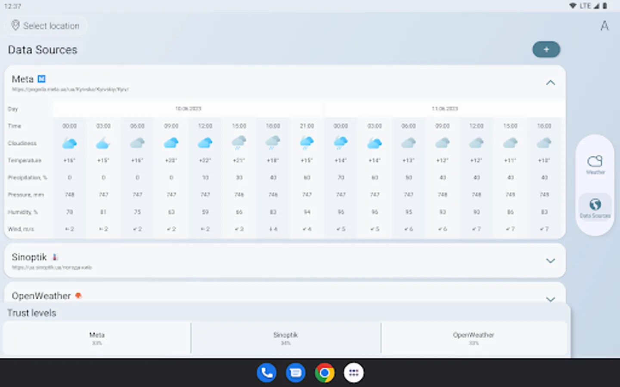Image resolution: width=620 pixels, height=387 pixels.
Task: Click the Wind, m/s row label
Action: (x=21, y=229)
